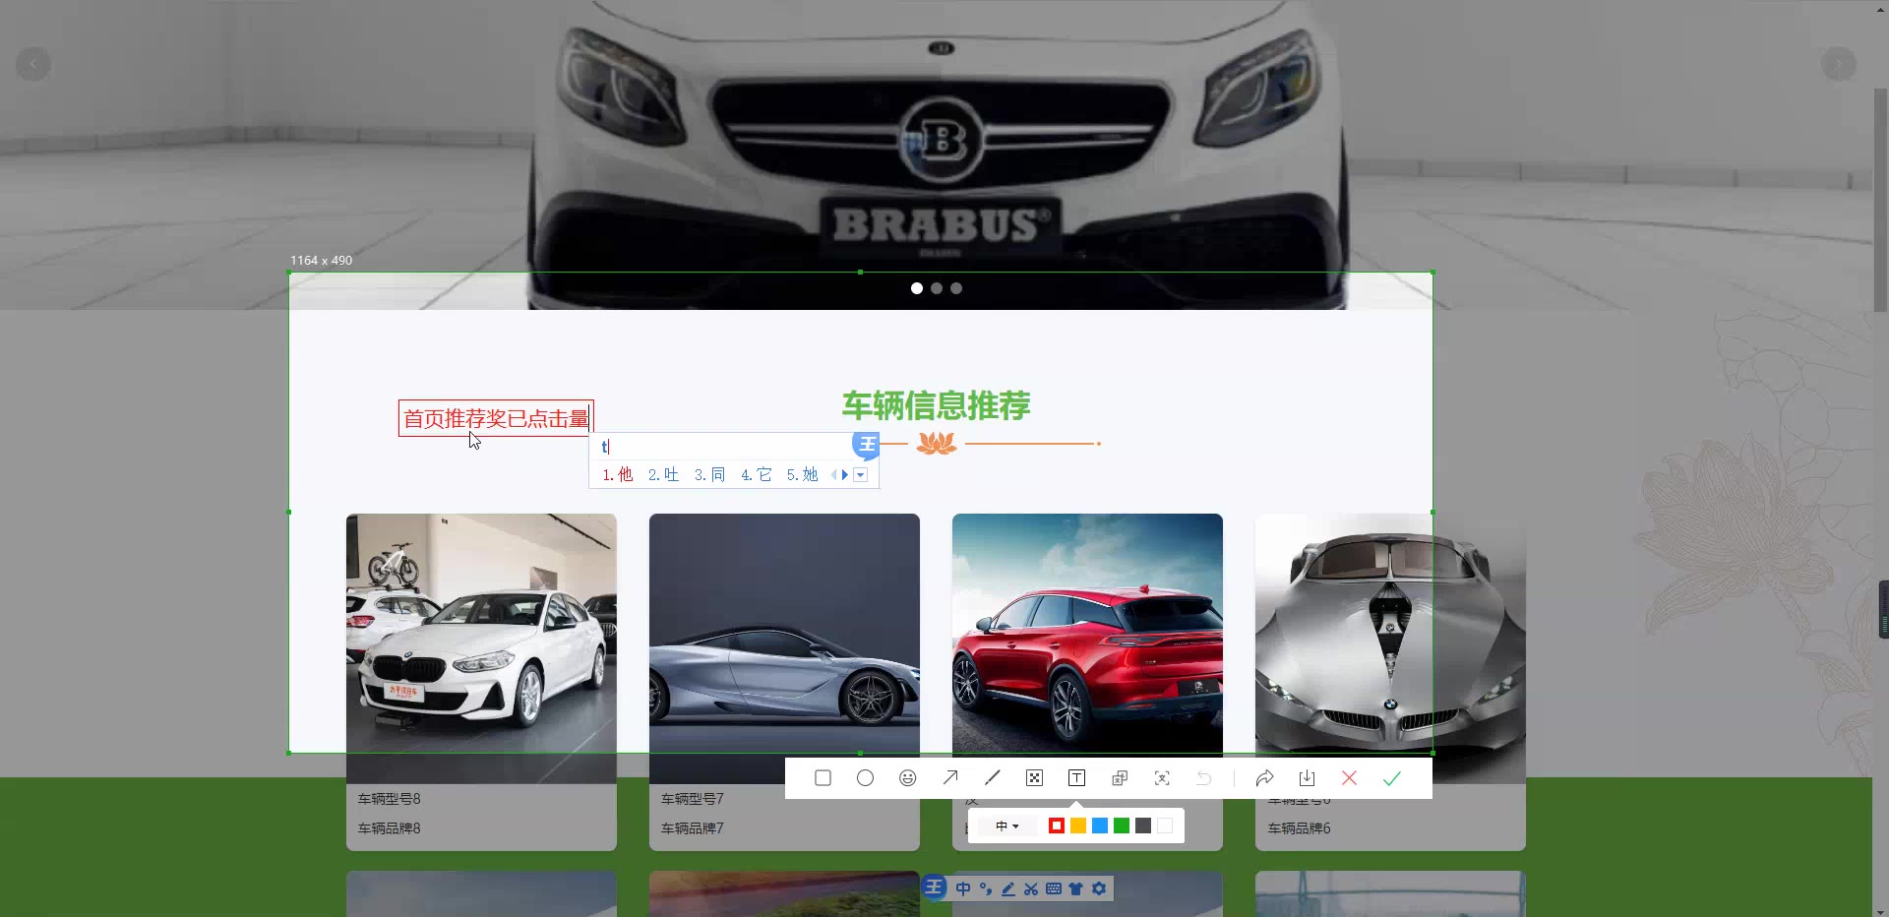Toggle full/half-width punctuation mode

[986, 888]
